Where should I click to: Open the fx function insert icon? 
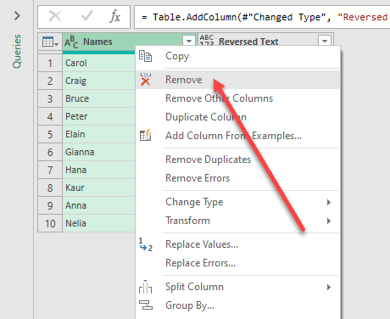[115, 16]
